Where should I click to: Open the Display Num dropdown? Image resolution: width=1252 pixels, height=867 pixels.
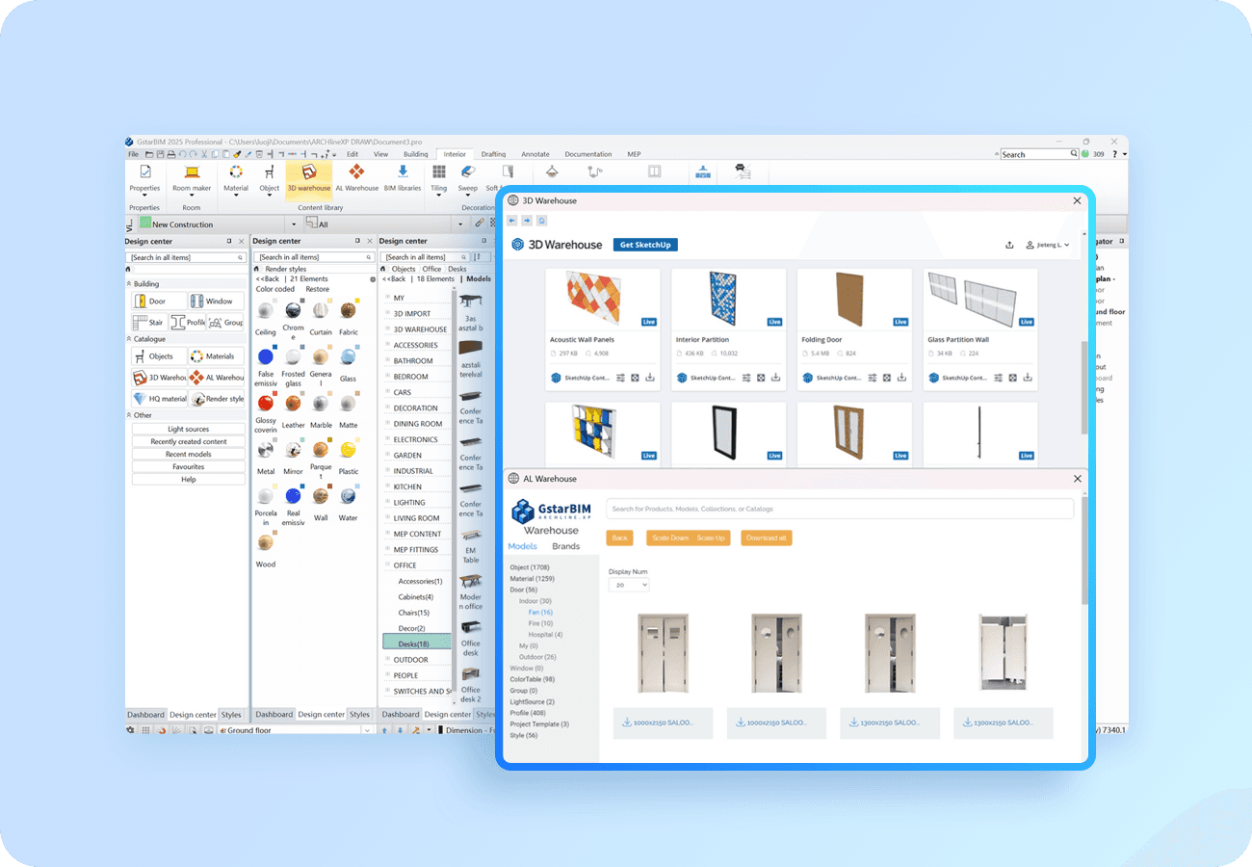tap(628, 585)
